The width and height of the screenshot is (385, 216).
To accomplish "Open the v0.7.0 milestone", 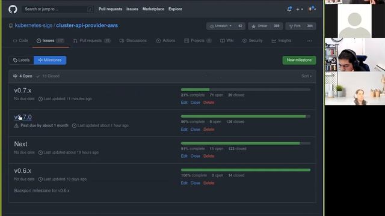I will (x=23, y=118).
